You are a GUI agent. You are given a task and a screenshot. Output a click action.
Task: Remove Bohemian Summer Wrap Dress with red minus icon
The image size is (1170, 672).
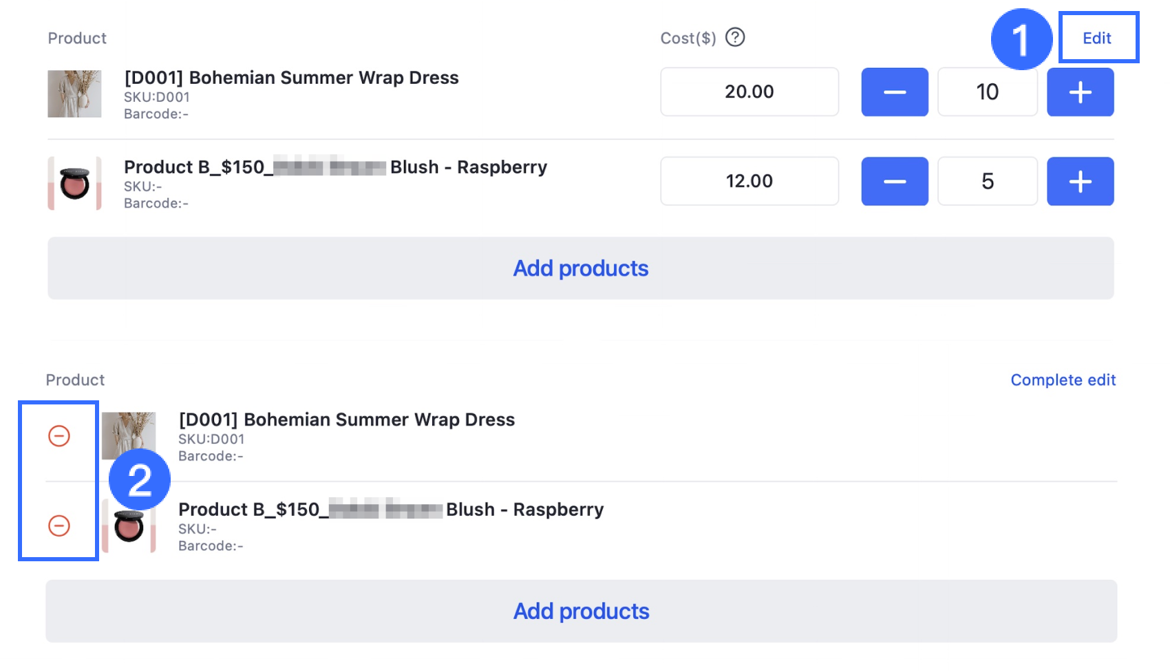pyautogui.click(x=59, y=436)
